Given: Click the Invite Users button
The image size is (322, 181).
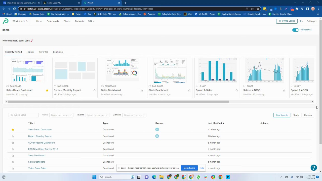Looking at the screenshot, I should pos(287,21).
